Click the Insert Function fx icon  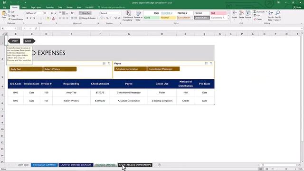[x=36, y=28]
